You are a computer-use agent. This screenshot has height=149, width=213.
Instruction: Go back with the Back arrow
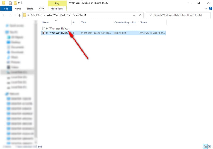(4, 15)
